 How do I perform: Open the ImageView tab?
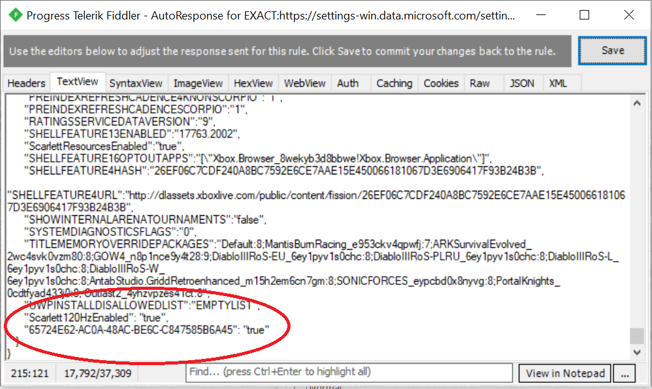click(198, 83)
